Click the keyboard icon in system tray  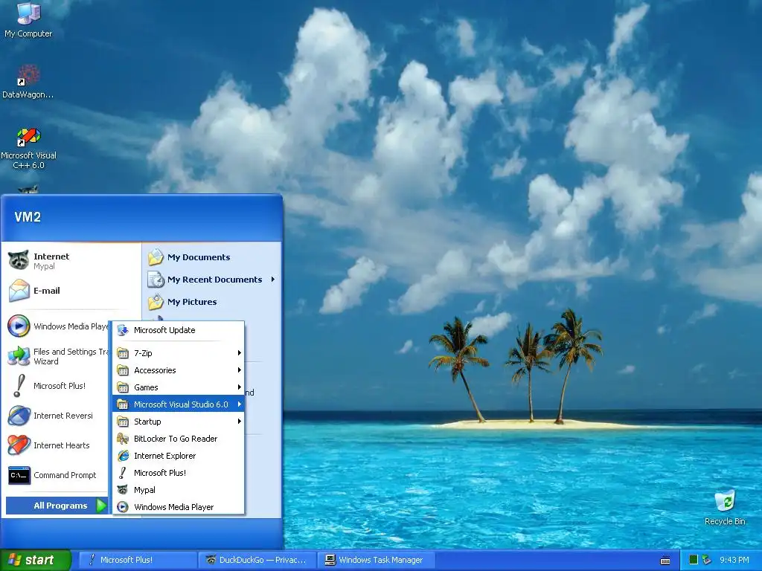pyautogui.click(x=665, y=561)
